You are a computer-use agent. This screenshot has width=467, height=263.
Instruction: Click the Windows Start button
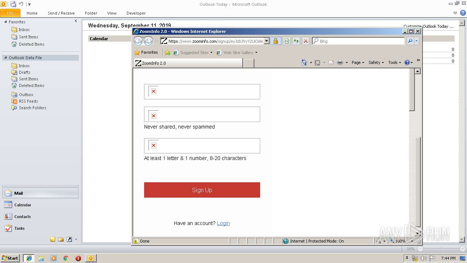click(x=10, y=258)
